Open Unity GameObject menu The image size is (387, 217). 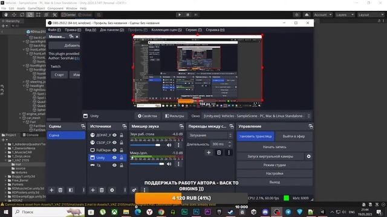36,8
